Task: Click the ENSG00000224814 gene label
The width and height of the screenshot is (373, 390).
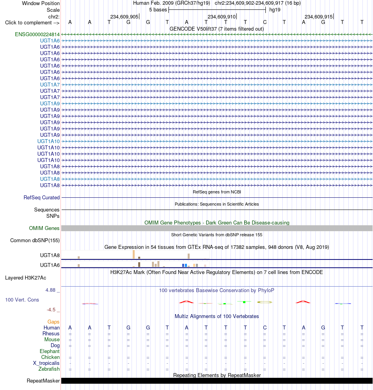Action: (37, 34)
